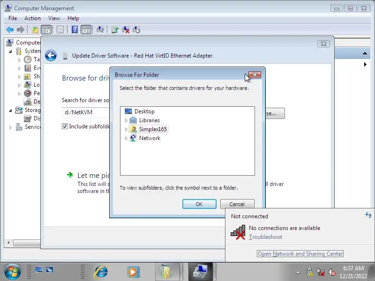This screenshot has height=281, width=375.
Task: Select the Disk Management tree item
Action: point(32,118)
